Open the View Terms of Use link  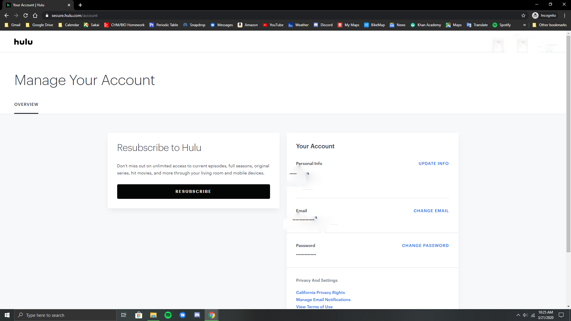pyautogui.click(x=314, y=307)
